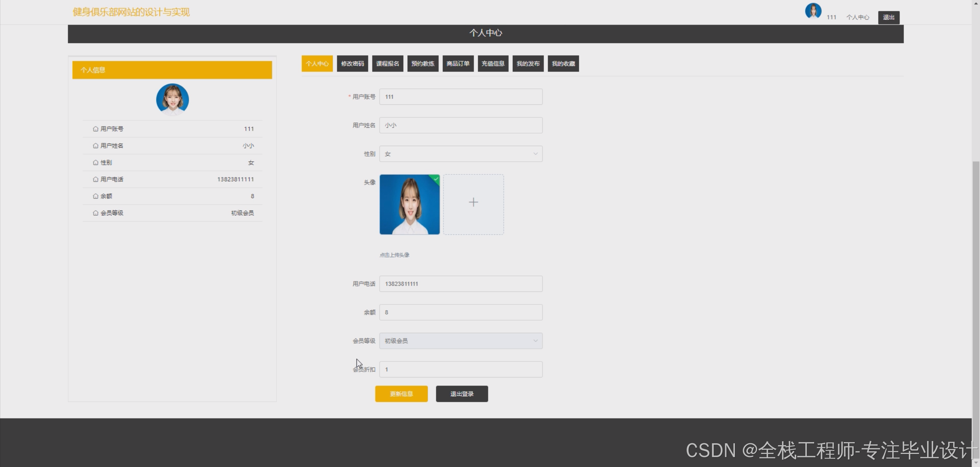Click the icon beside 会员等级 in sidebar
The width and height of the screenshot is (980, 467).
(95, 213)
